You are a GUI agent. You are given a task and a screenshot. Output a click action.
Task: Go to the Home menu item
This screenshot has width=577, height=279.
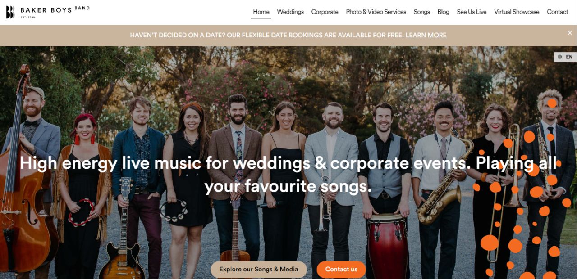point(261,12)
